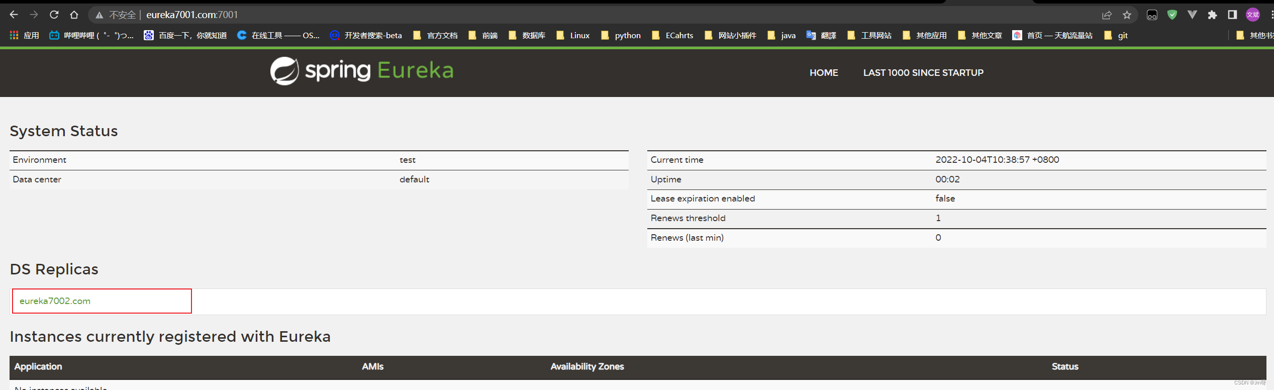
Task: Click the Availability Zones column header
Action: tap(587, 366)
